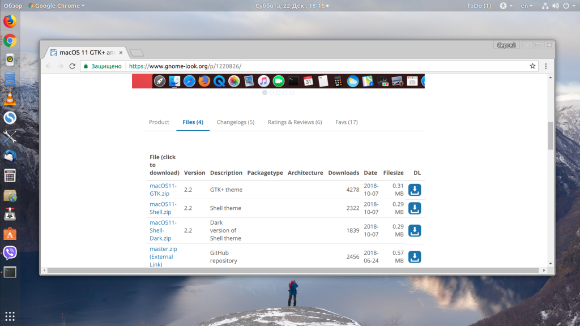Reload the page in Chrome
The image size is (580, 326).
click(72, 66)
